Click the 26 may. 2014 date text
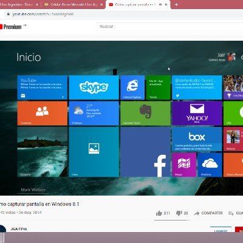Screen dimensions: 243x243 (x=30, y=213)
